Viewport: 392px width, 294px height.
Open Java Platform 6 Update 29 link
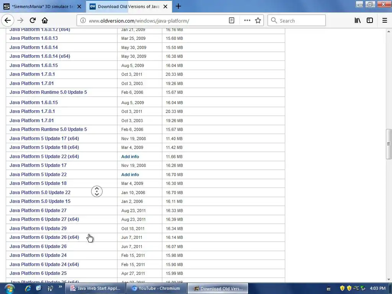pos(38,229)
